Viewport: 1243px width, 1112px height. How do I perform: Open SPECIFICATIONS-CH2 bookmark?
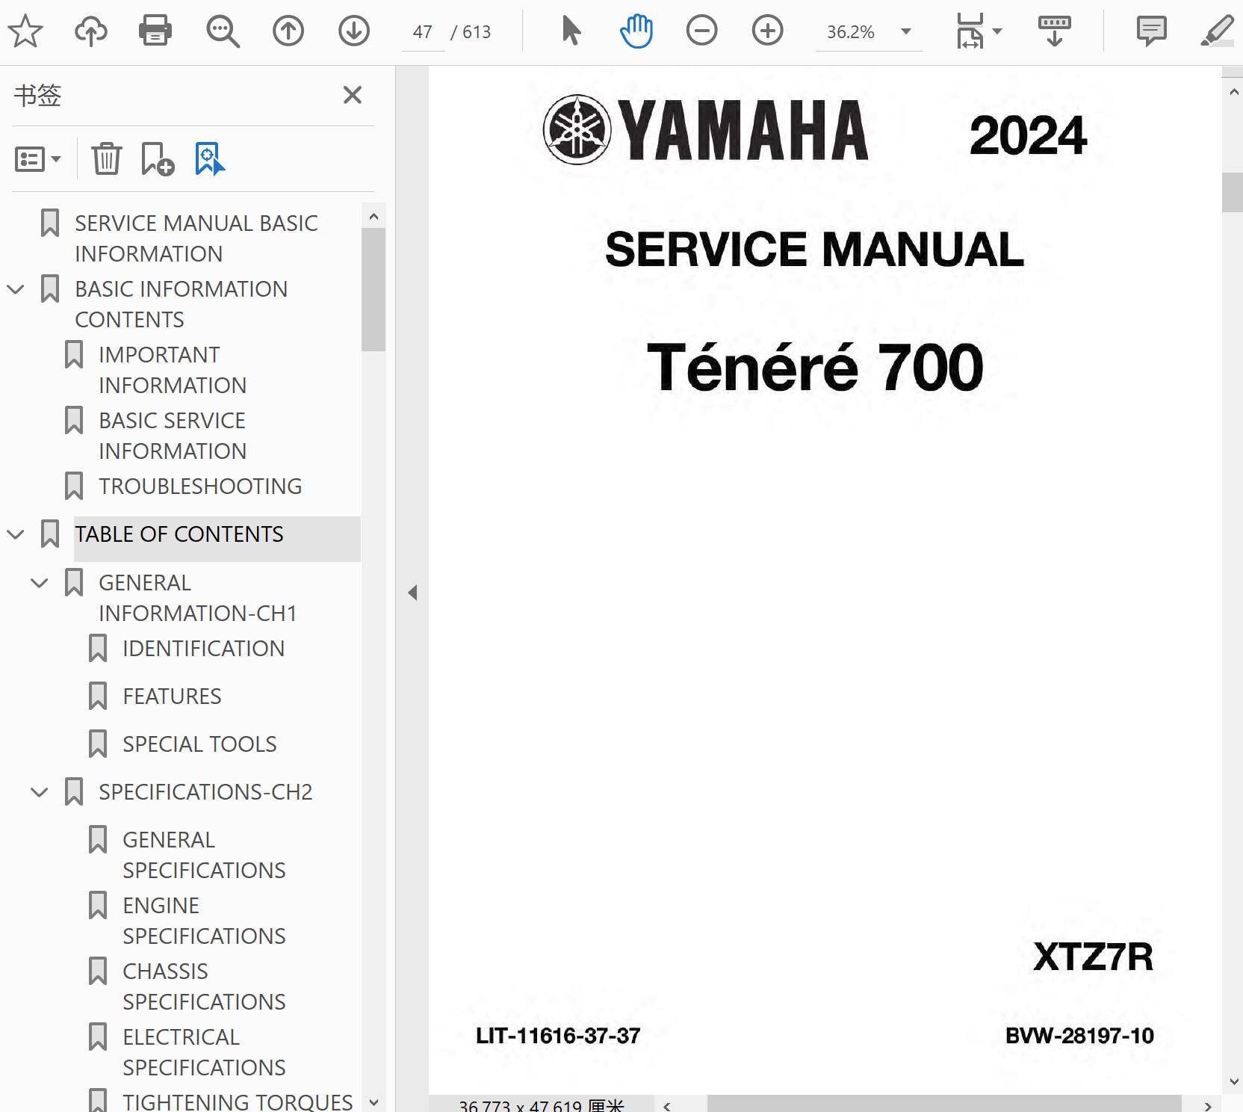205,792
